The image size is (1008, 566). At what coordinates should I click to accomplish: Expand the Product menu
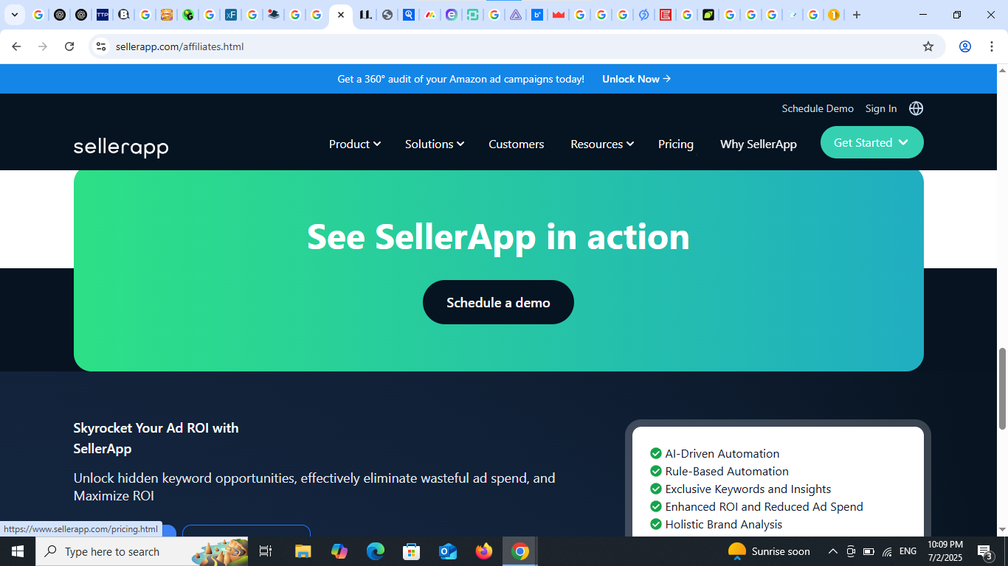point(355,144)
